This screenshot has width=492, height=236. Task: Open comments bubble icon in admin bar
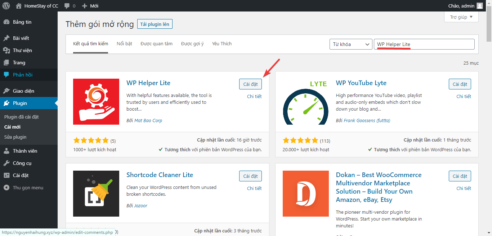67,6
